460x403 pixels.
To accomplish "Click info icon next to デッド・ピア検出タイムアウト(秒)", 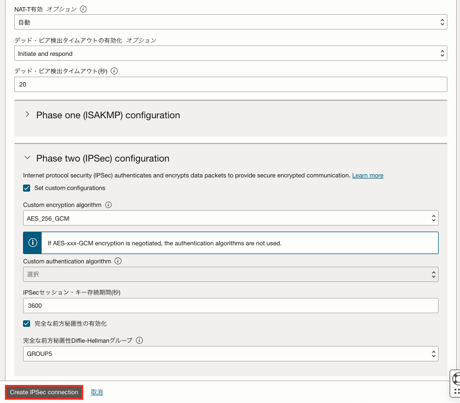I will (x=114, y=71).
